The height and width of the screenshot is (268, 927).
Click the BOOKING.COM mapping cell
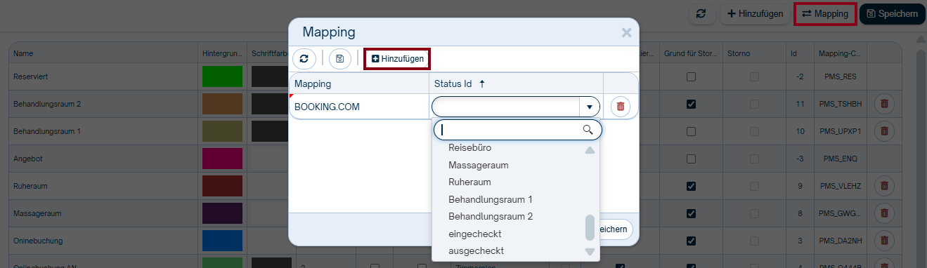tap(359, 107)
